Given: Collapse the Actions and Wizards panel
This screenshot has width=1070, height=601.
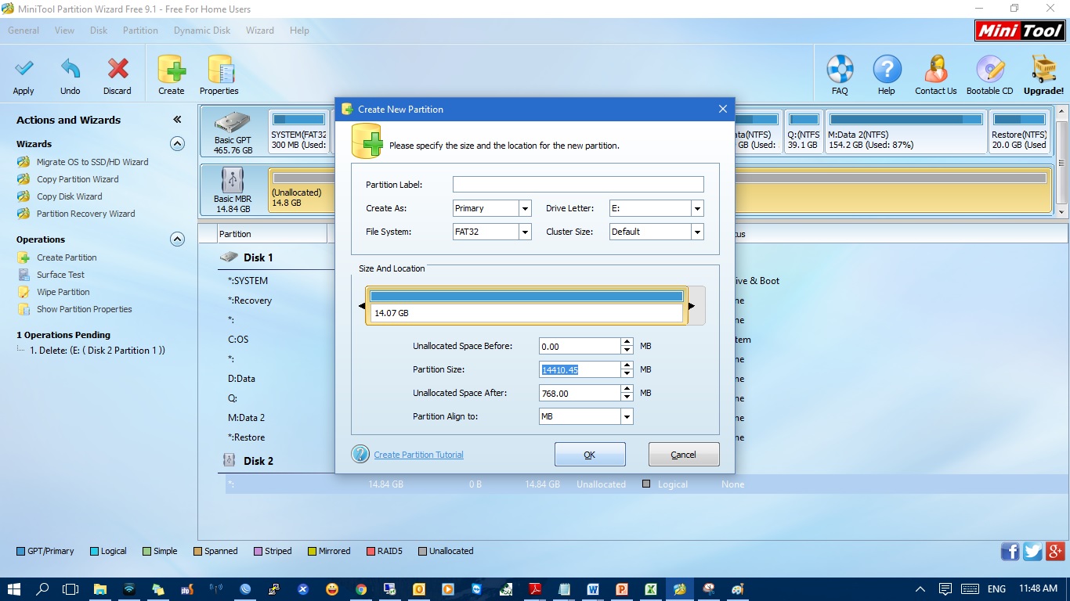Looking at the screenshot, I should [x=178, y=120].
